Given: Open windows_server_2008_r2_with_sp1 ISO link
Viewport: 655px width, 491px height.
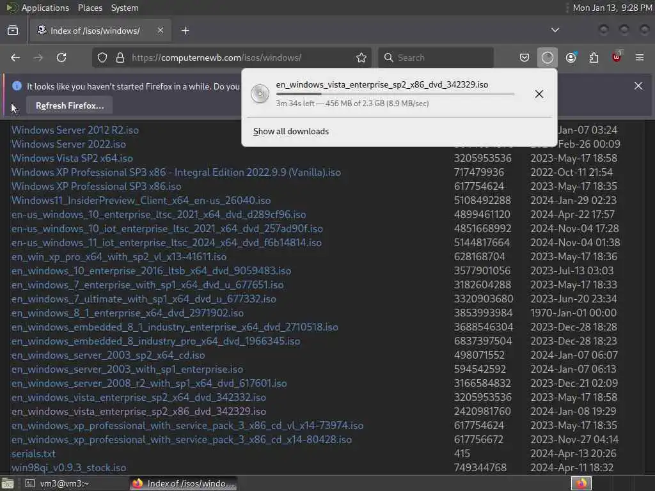Looking at the screenshot, I should [x=148, y=384].
